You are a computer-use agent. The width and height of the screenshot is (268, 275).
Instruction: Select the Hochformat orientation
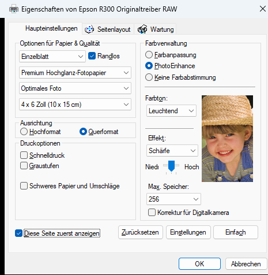tap(24, 132)
